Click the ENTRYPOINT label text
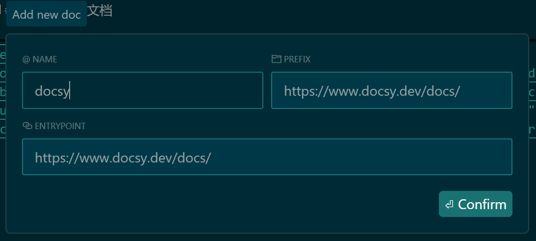 pos(60,126)
